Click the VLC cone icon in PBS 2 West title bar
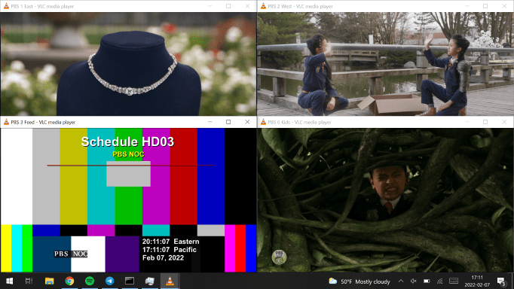This screenshot has height=289, width=514. coord(263,6)
